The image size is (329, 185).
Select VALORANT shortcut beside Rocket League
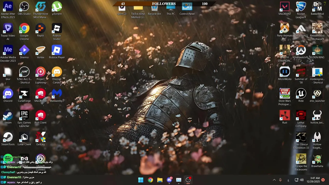tap(285, 9)
